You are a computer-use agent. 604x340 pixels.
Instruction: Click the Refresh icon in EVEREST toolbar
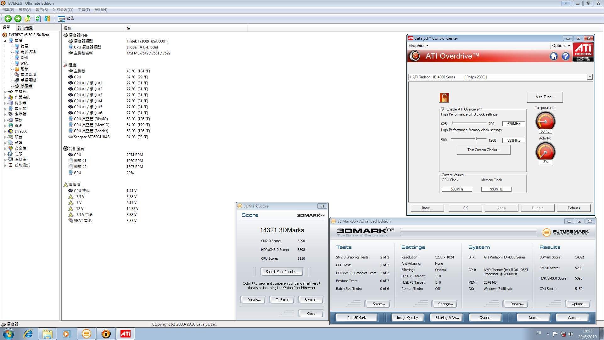[x=37, y=19]
